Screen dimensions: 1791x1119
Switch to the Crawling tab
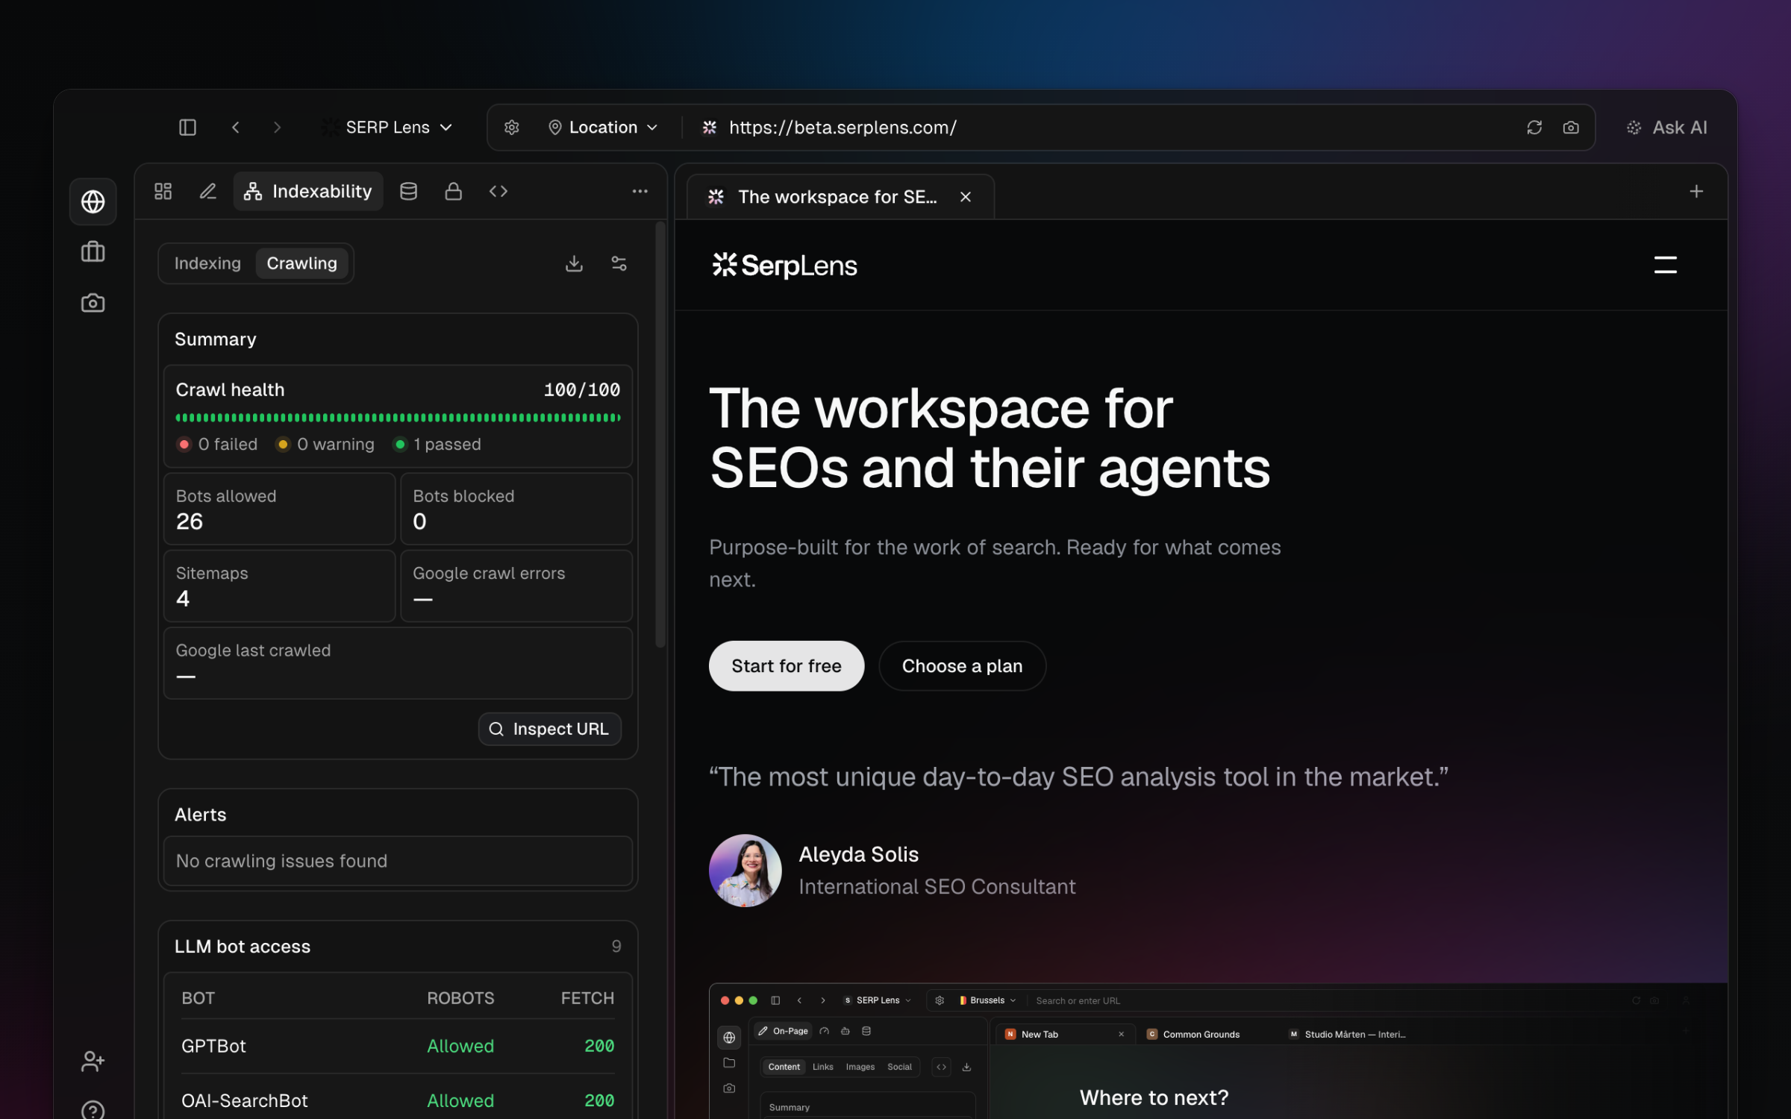(x=302, y=263)
